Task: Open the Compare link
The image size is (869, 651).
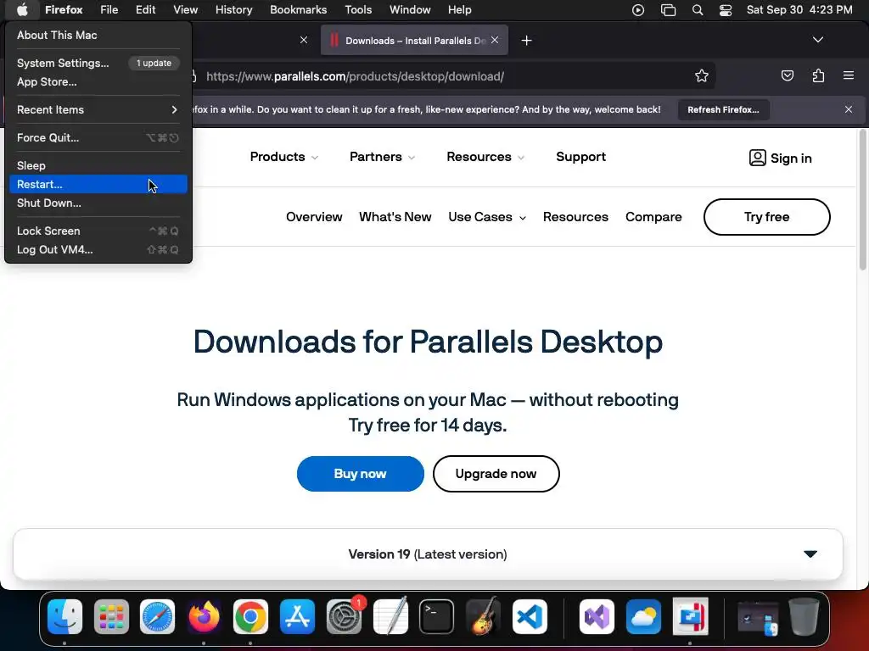Action: 653,217
